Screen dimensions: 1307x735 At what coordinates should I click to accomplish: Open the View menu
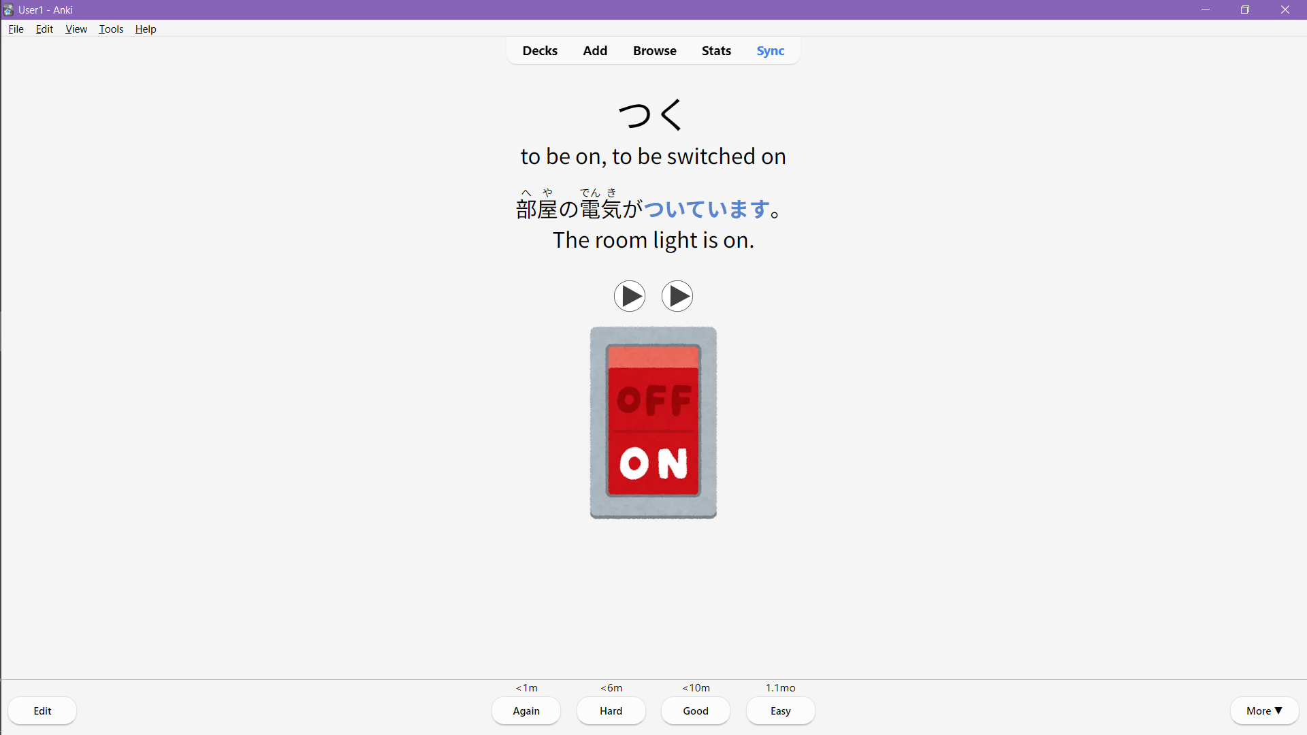[76, 29]
